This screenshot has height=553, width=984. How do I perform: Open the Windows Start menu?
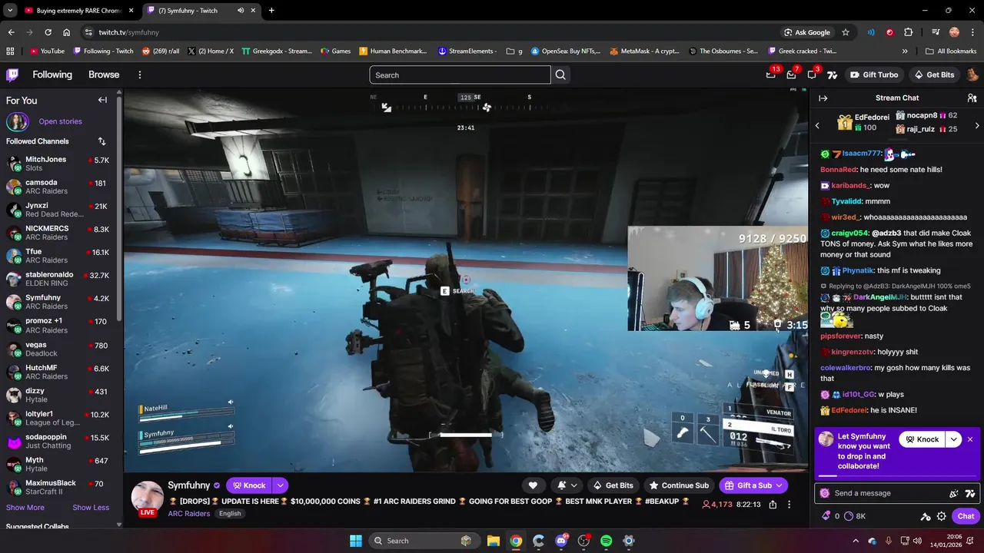(x=356, y=541)
